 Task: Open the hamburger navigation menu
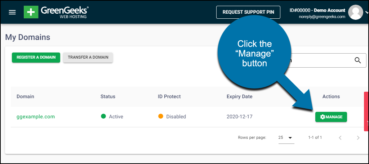click(x=12, y=12)
